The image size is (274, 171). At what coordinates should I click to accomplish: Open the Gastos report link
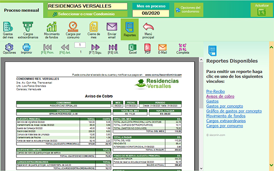pyautogui.click(x=212, y=101)
